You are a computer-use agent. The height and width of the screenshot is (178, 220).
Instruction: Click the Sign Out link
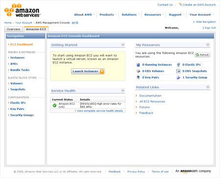click(210, 28)
